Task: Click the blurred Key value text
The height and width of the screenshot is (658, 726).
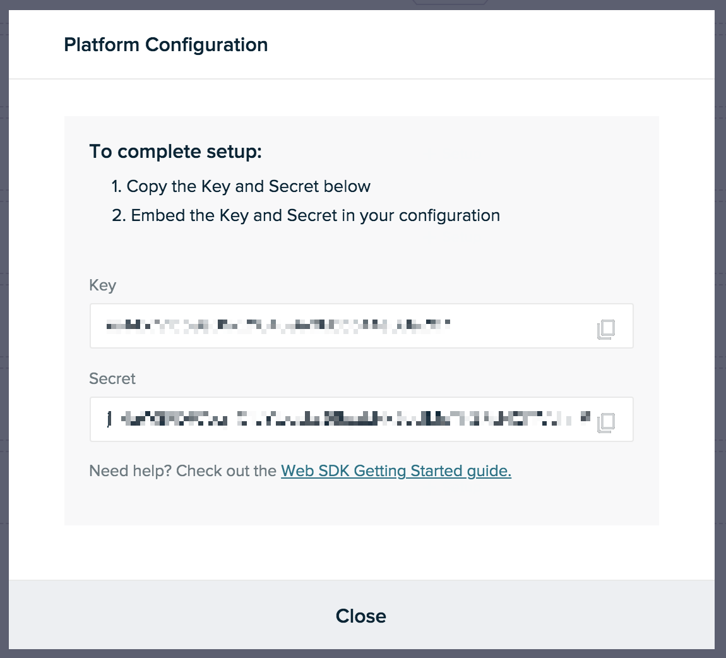Action: pos(278,326)
